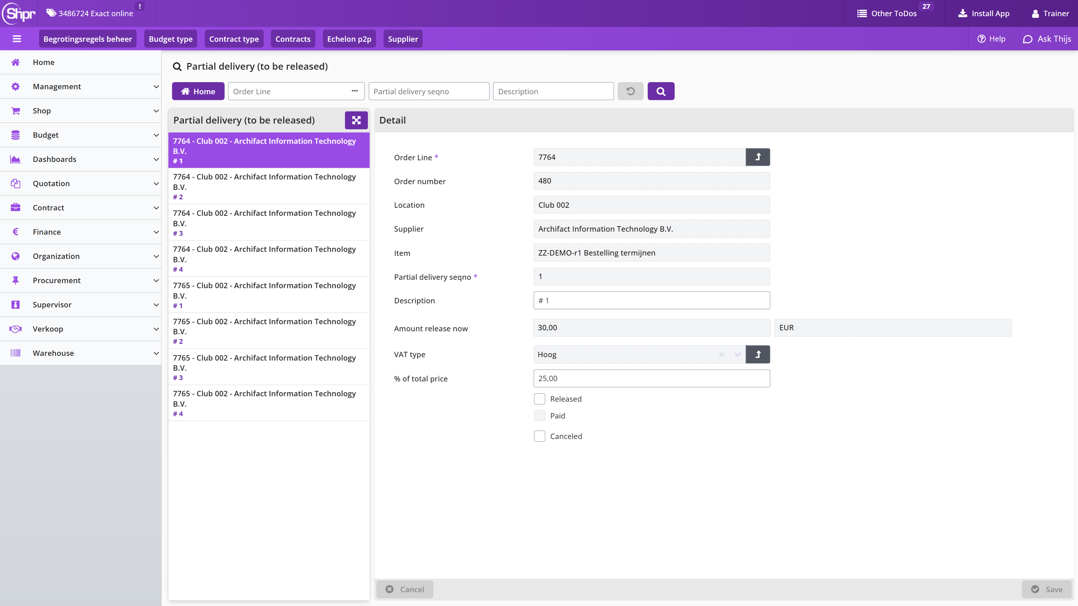Expand Shop sidebar section
1078x606 pixels.
coord(81,111)
